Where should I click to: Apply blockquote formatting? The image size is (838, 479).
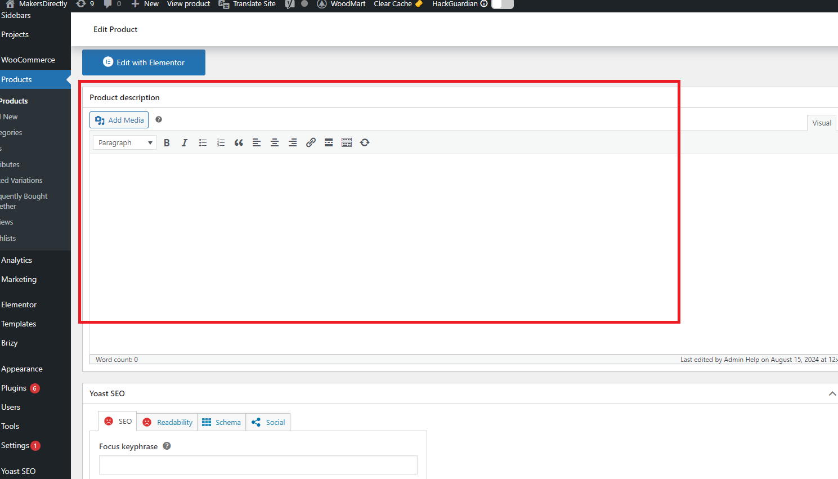pos(239,142)
